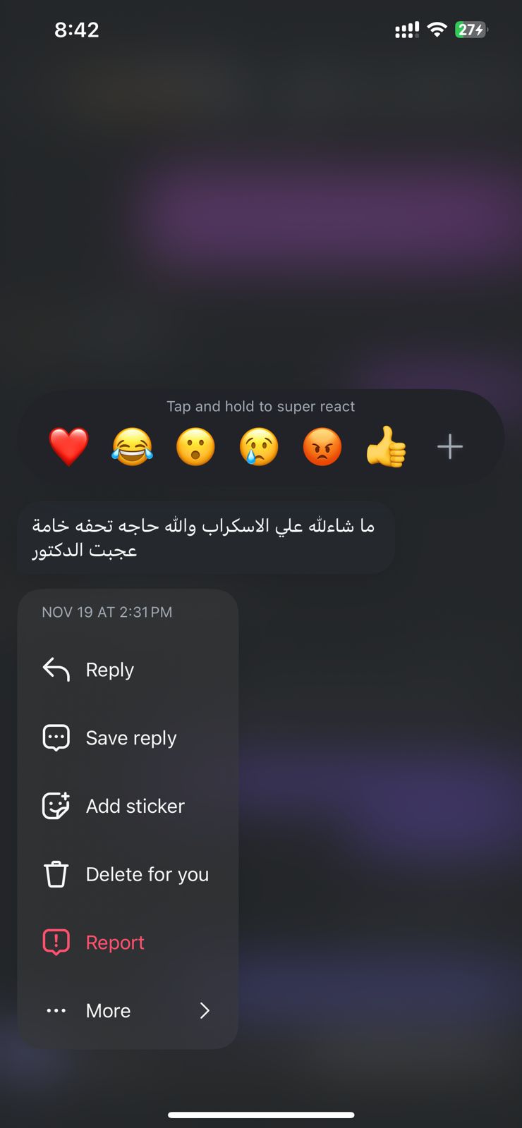Tap the Add sticker icon

[56, 806]
